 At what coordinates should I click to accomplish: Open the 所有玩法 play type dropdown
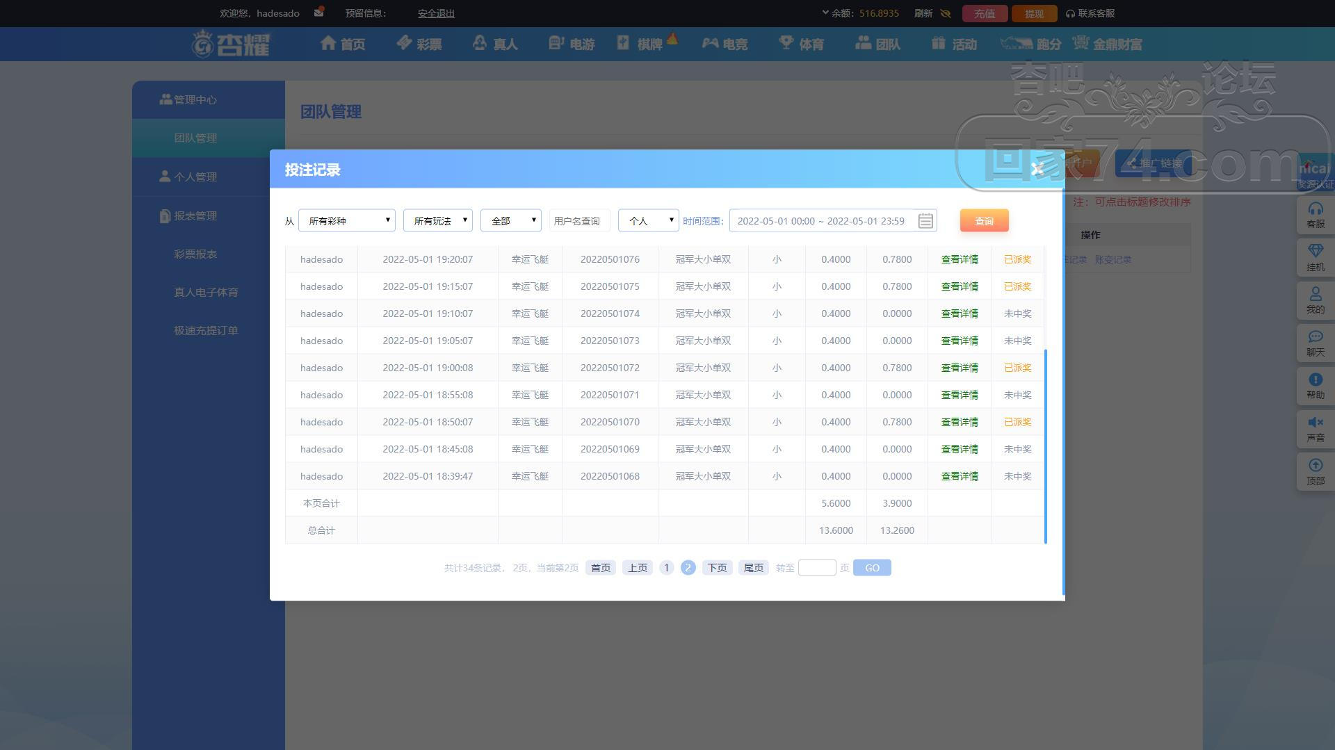point(438,220)
